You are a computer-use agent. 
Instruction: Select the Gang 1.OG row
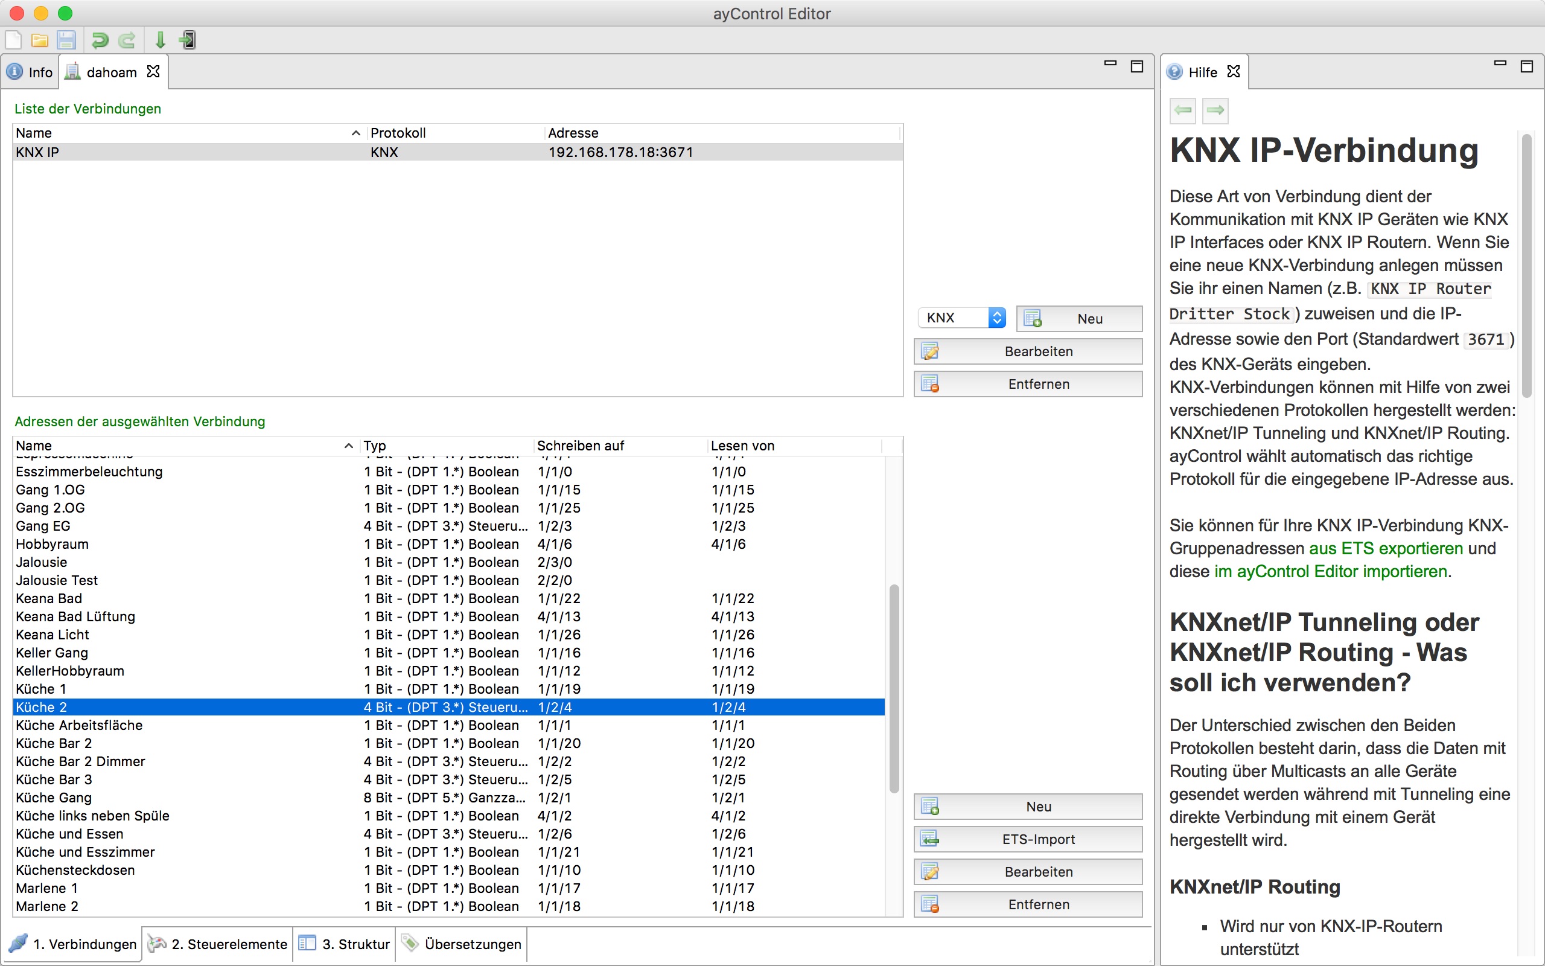449,490
